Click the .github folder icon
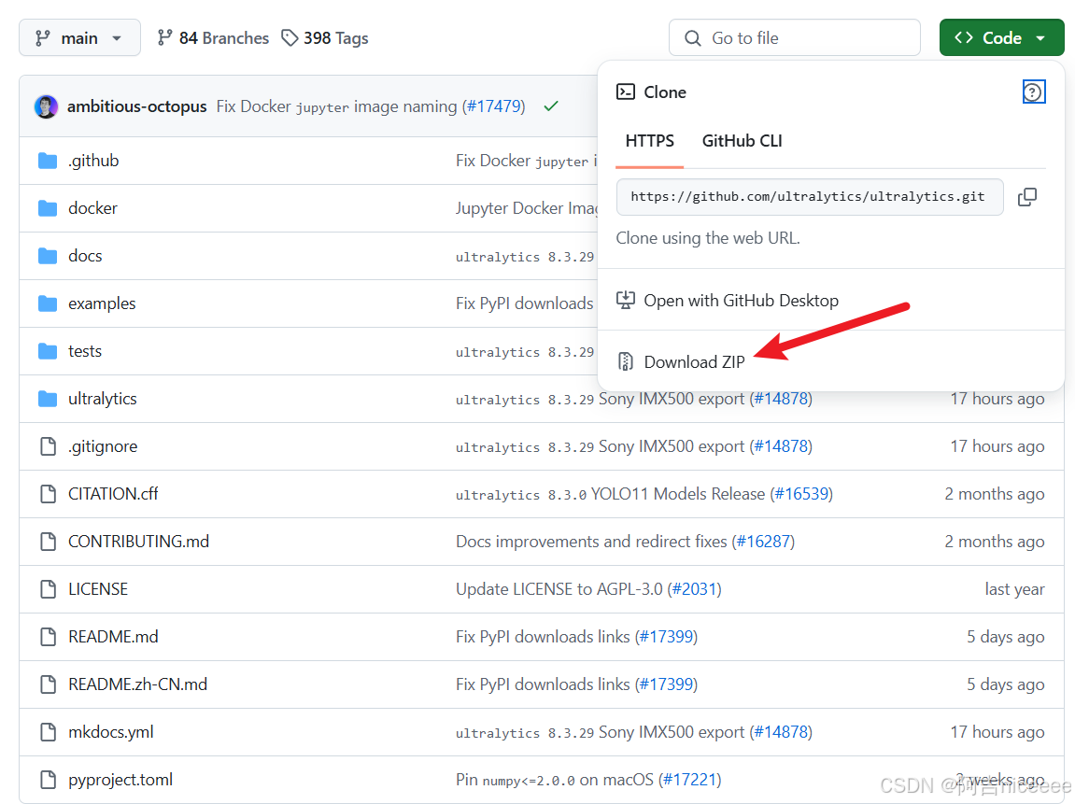Screen dimensions: 1075x804 (48, 161)
